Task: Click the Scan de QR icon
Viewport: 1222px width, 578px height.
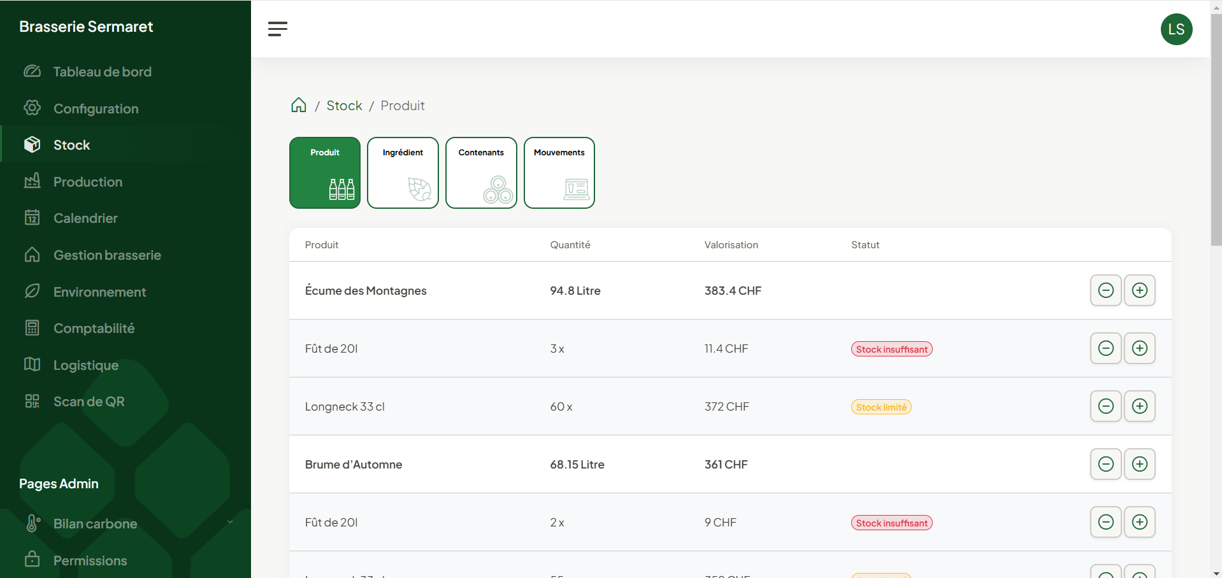Action: 32,401
